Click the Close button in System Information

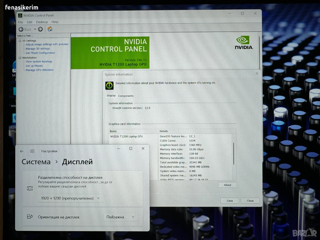250,201
